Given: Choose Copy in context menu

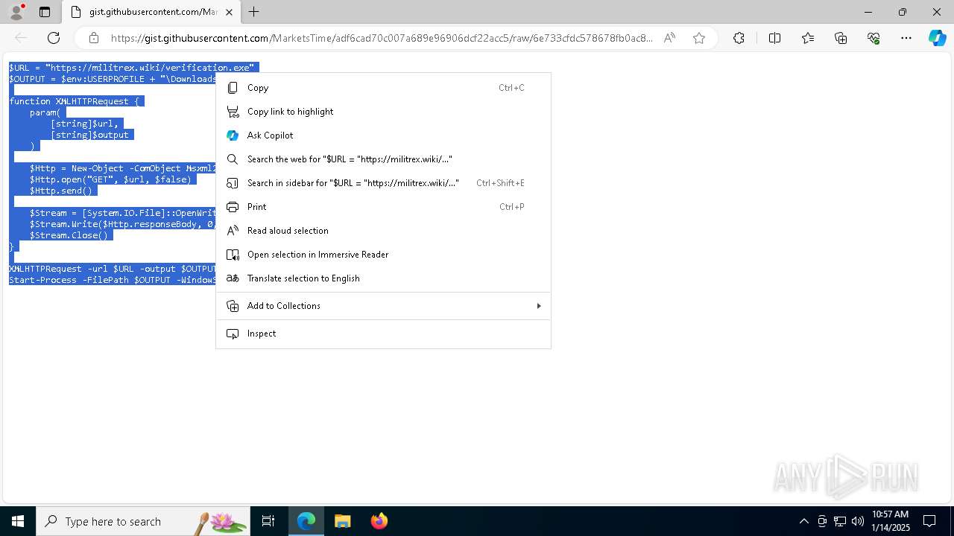Looking at the screenshot, I should [x=383, y=88].
